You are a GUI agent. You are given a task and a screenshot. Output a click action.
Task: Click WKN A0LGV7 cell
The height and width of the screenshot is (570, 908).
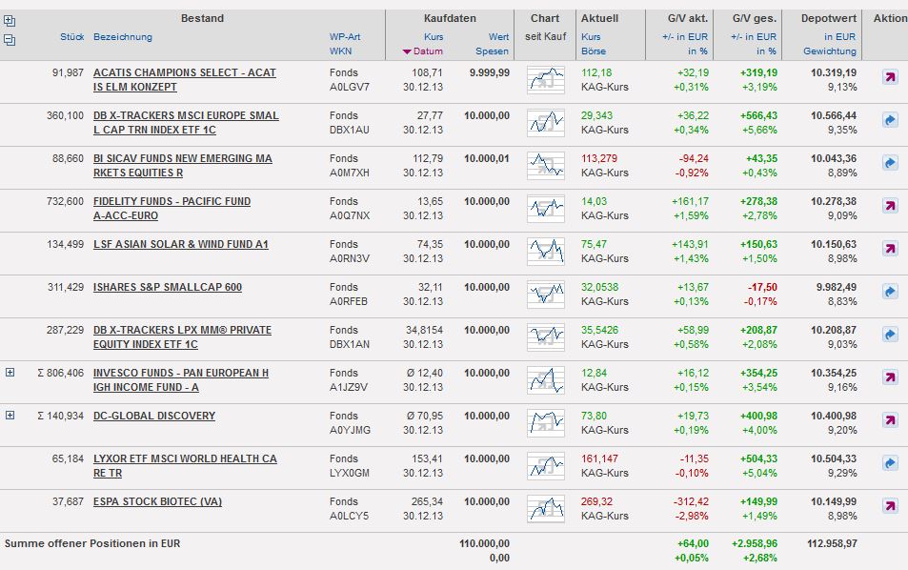click(x=349, y=87)
